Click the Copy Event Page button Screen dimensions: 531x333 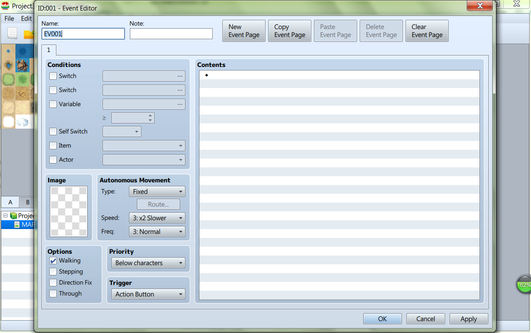point(290,31)
